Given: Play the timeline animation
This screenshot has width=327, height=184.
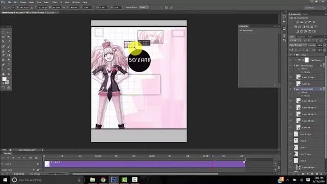Looking at the screenshot, I should [x=13, y=158].
